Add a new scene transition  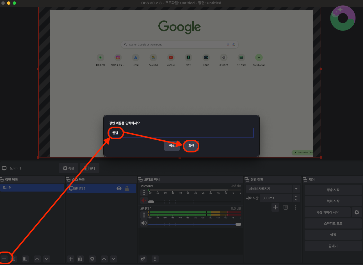[x=275, y=207]
